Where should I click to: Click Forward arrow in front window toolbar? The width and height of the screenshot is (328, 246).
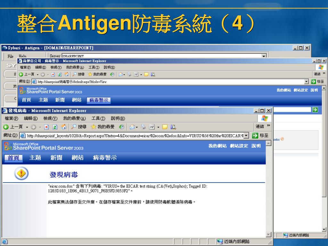tap(33, 127)
